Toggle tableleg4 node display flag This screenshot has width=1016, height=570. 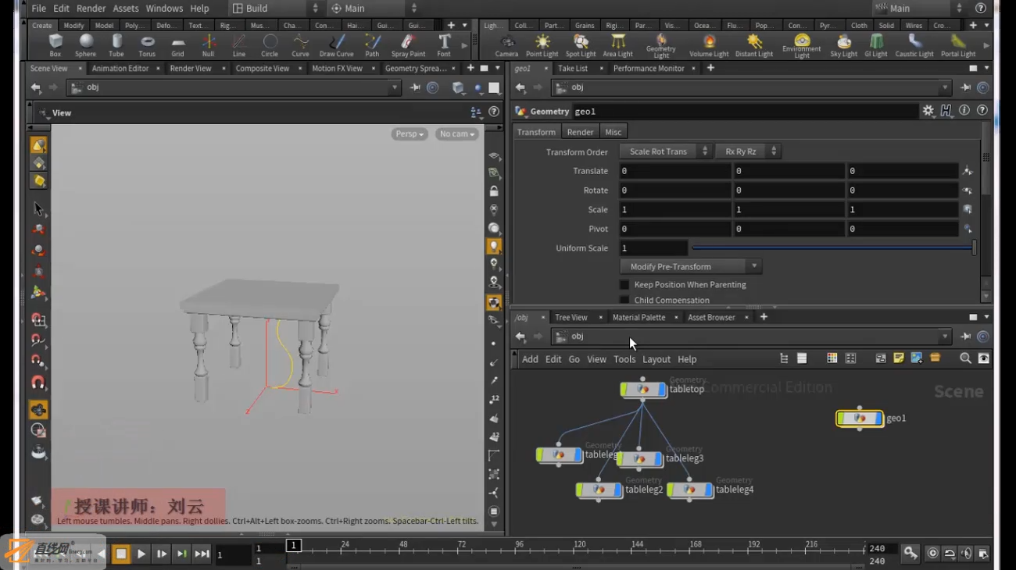[x=708, y=490]
